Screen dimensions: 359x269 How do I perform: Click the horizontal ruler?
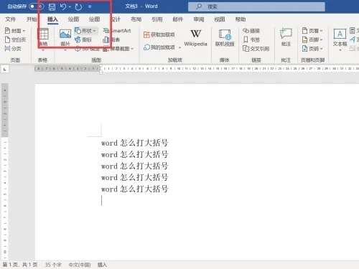[196, 69]
